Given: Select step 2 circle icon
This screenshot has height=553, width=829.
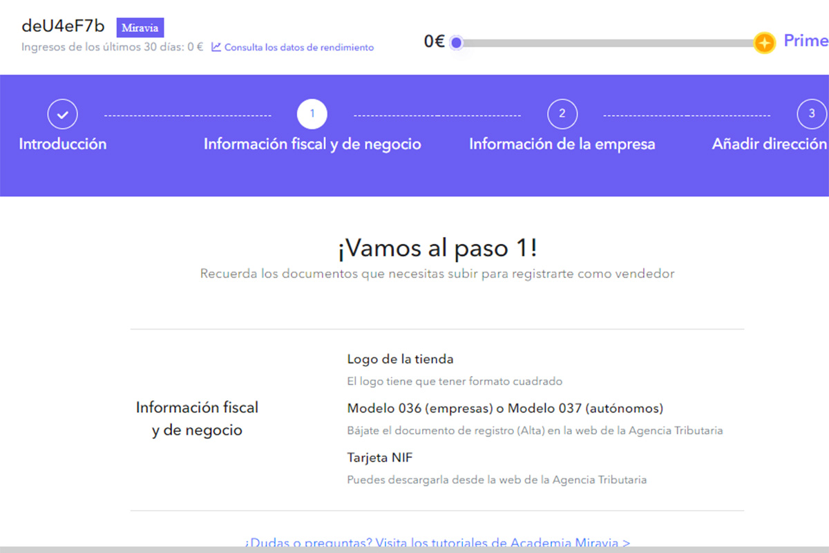Looking at the screenshot, I should point(562,114).
